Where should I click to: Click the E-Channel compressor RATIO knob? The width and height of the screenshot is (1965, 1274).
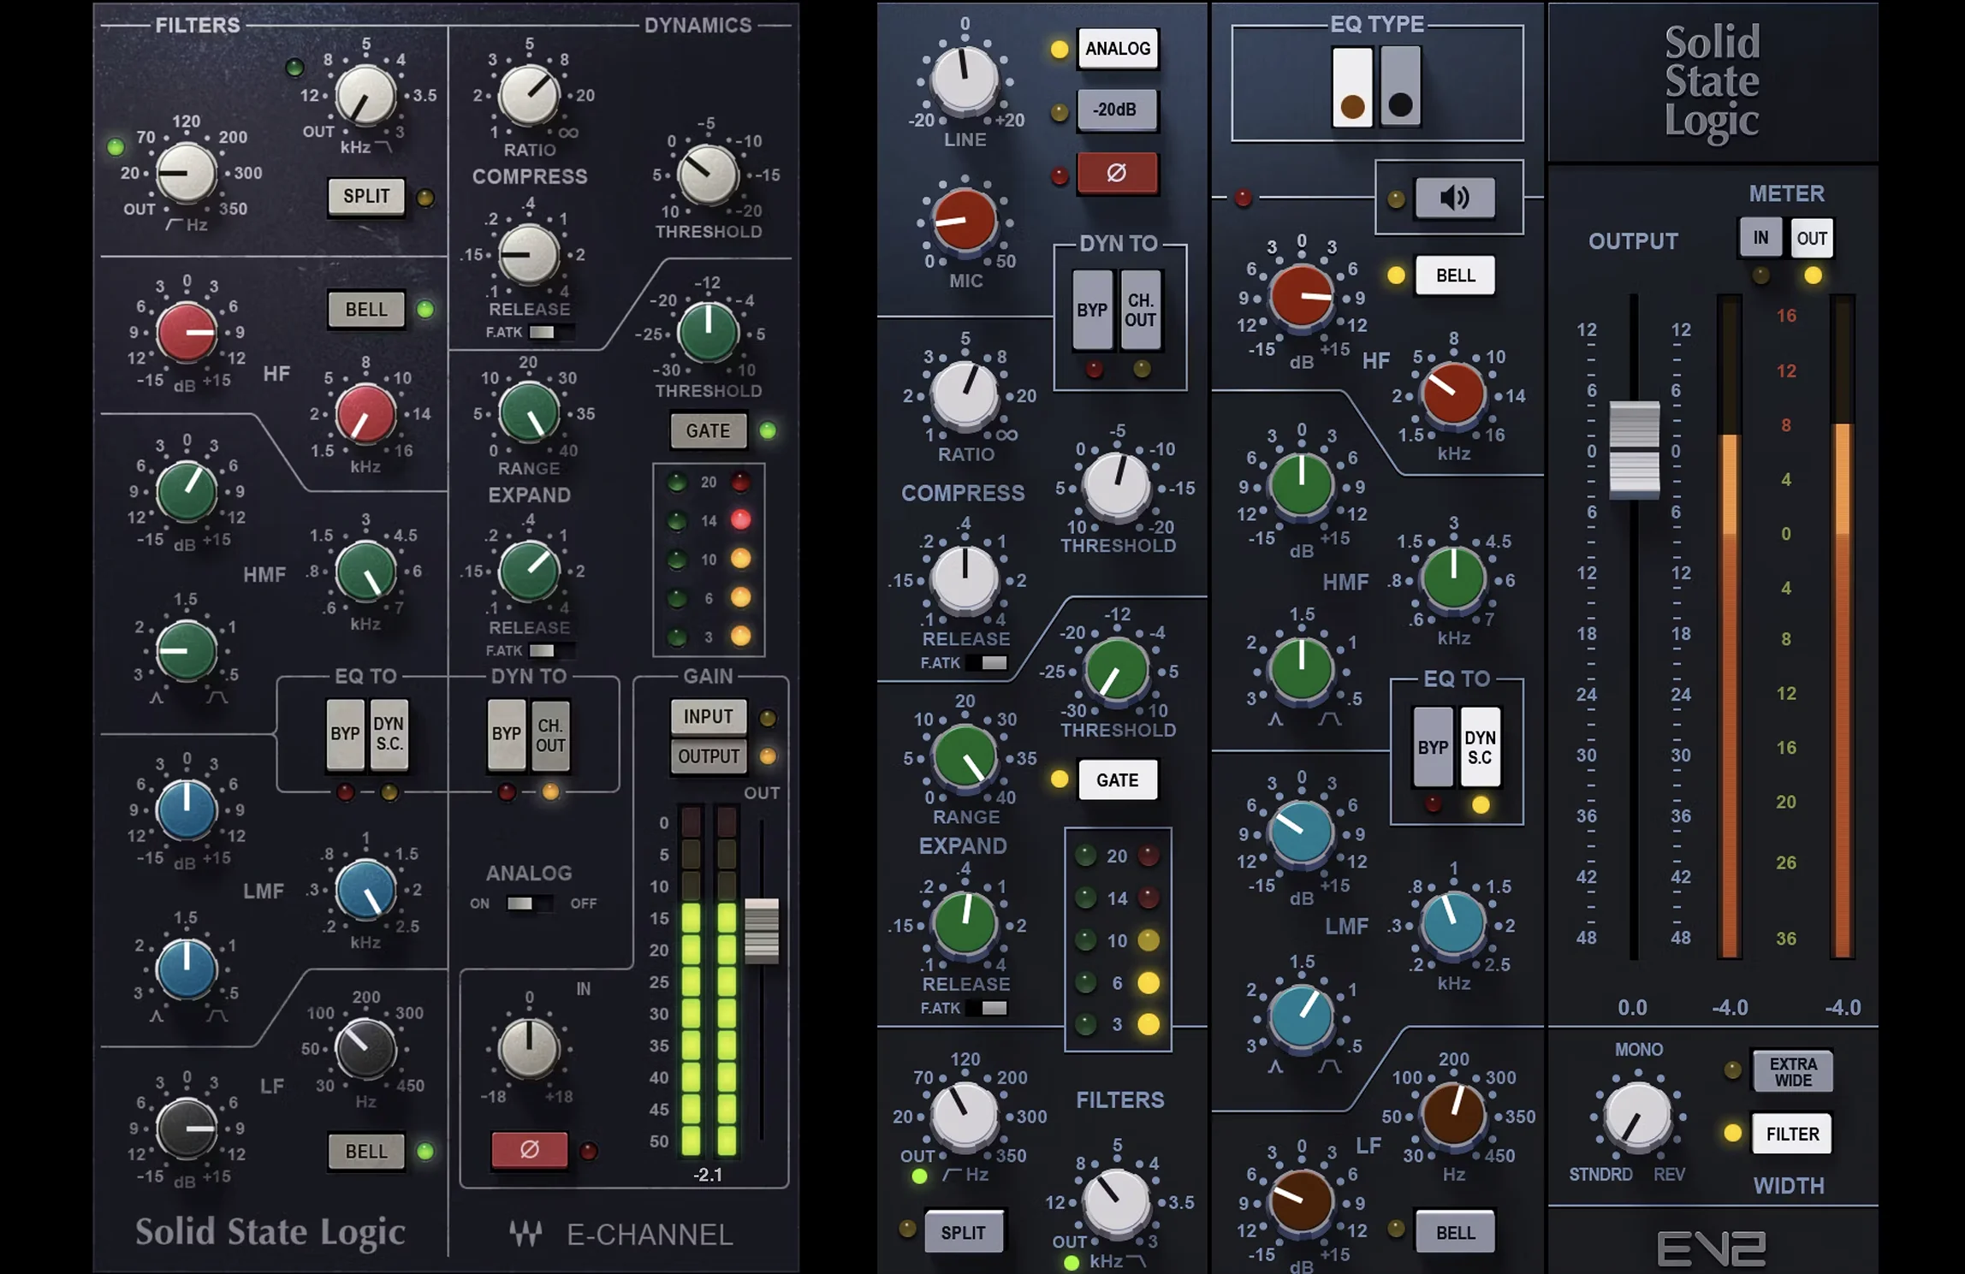529,95
